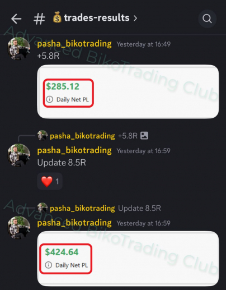Open pasha_bikotrading username on Update 8.5R message
This screenshot has height=290, width=226.
(74, 150)
